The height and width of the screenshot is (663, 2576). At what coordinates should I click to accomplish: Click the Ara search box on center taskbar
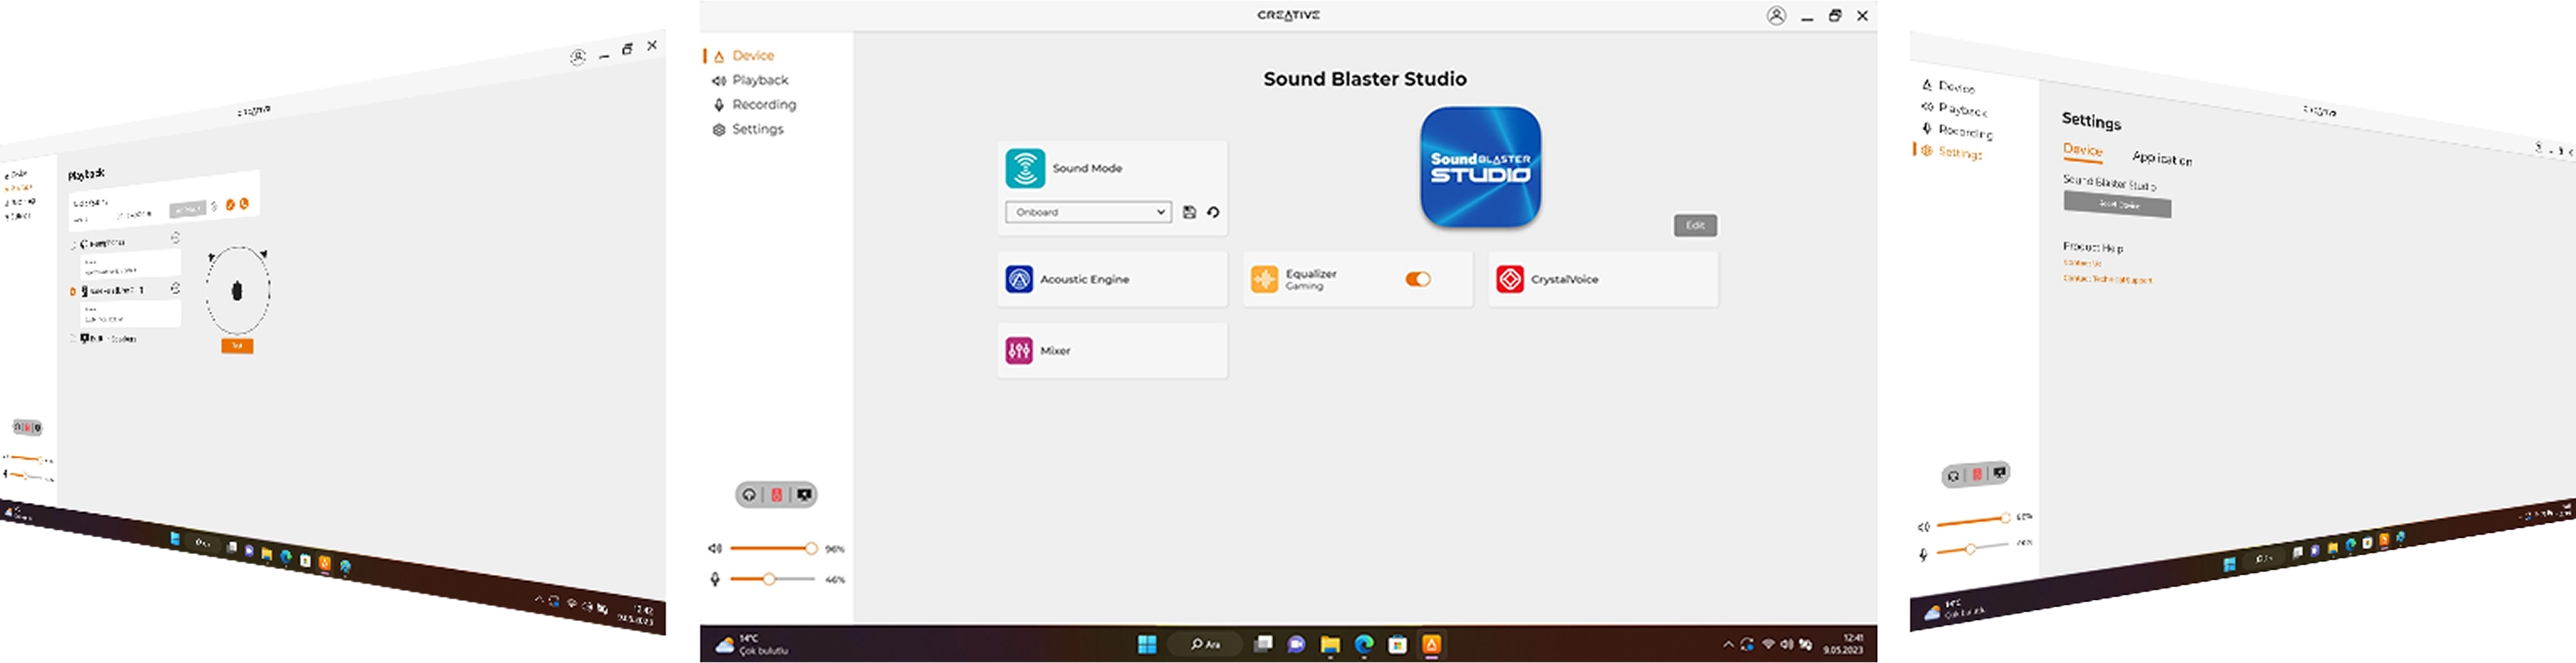pos(1206,645)
